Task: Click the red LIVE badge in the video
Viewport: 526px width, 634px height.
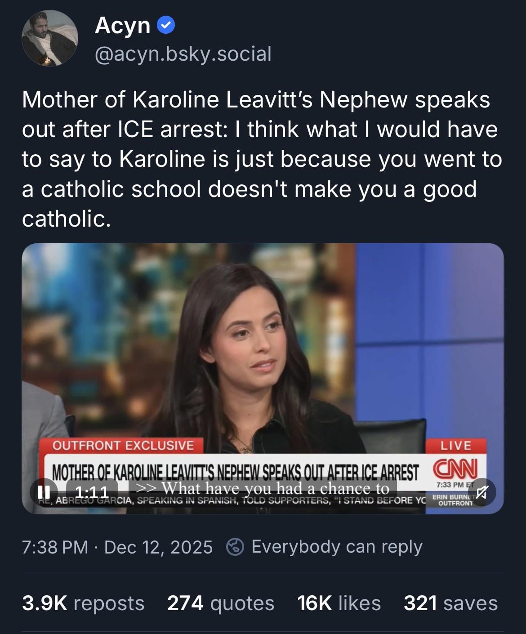Action: [x=455, y=446]
